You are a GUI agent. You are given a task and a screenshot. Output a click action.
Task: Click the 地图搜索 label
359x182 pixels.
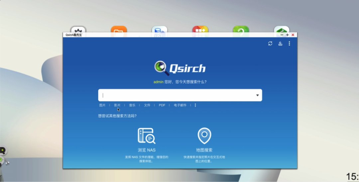point(204,150)
